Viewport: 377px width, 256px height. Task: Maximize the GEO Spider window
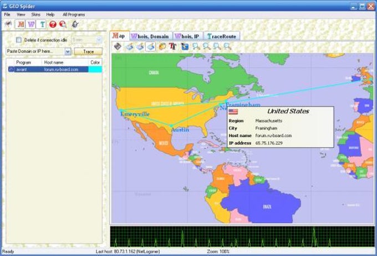click(362, 6)
